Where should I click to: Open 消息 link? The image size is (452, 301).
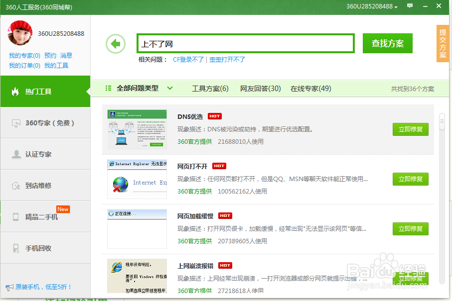66,56
